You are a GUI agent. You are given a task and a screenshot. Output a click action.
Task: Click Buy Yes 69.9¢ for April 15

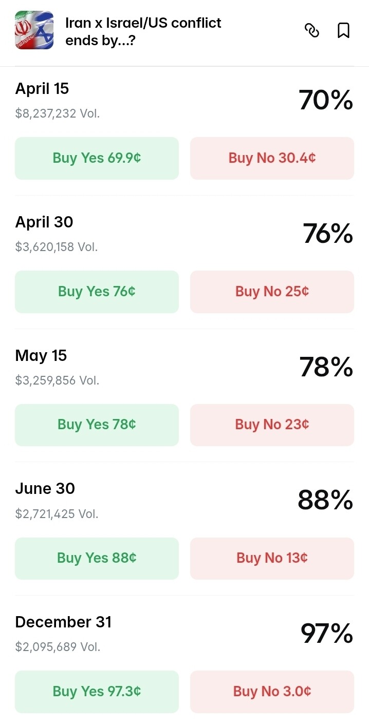tap(97, 158)
